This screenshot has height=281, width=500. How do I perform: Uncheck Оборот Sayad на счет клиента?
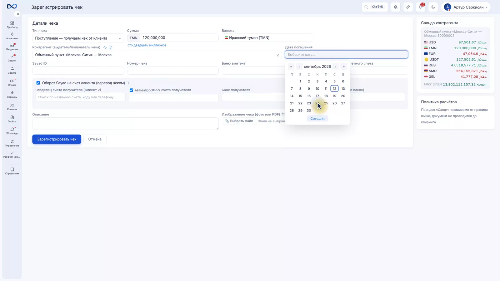click(x=38, y=83)
